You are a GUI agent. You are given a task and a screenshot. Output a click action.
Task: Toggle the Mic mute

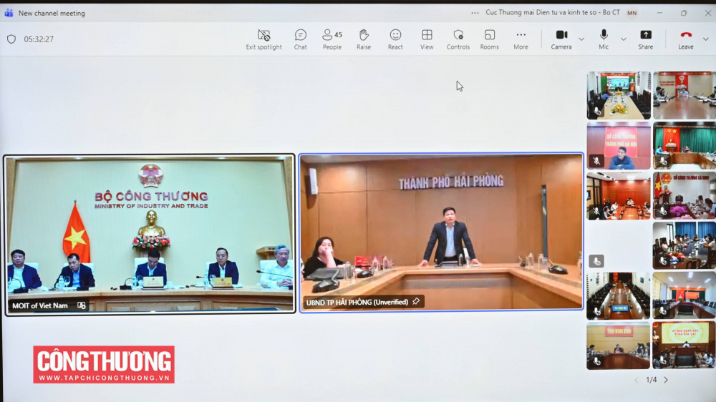tap(604, 39)
